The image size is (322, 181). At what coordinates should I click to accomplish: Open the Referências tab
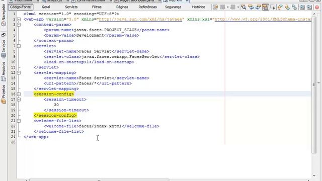pos(147,7)
